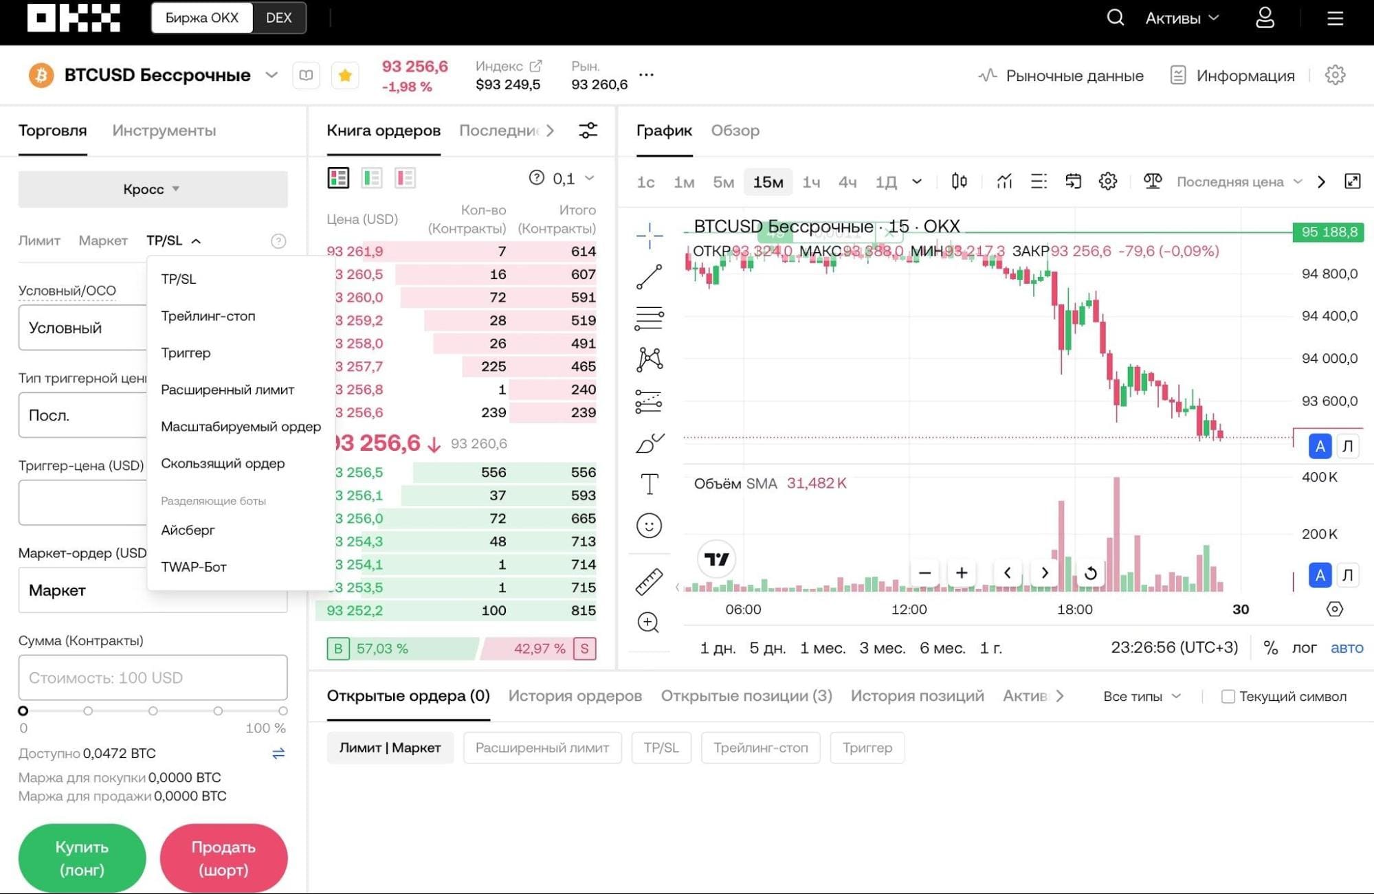Open the help icon beside TP/SL

pyautogui.click(x=278, y=241)
